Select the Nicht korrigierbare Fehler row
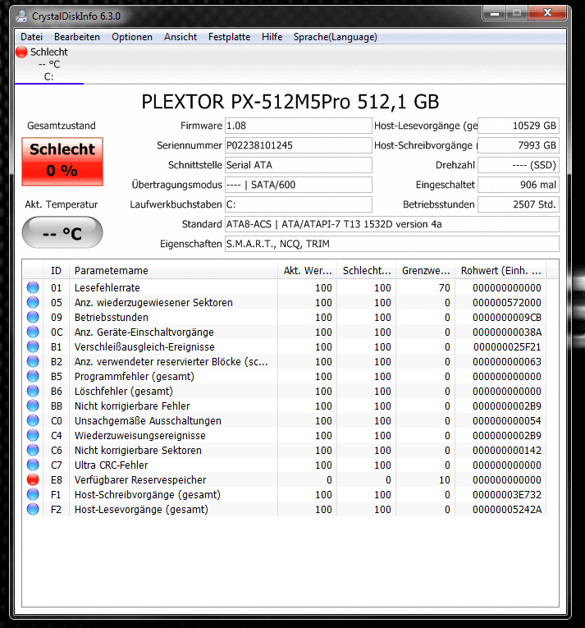 tap(284, 406)
